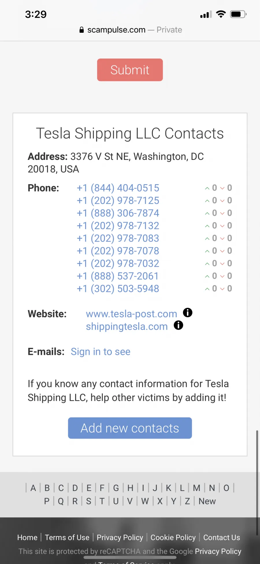This screenshot has height=564, width=260.
Task: Open Sign in to see emails link
Action: (101, 352)
